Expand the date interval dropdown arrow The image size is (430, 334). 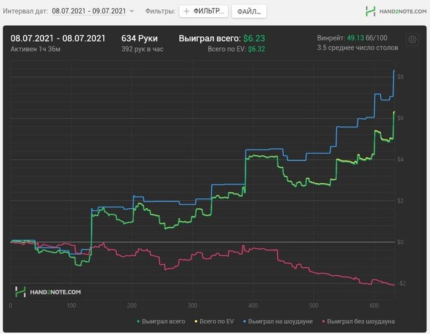pos(132,11)
